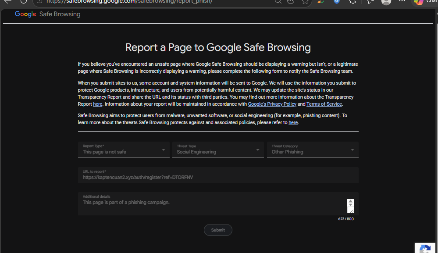Click the blue shield extension icon
438x253 pixels.
point(337,1)
